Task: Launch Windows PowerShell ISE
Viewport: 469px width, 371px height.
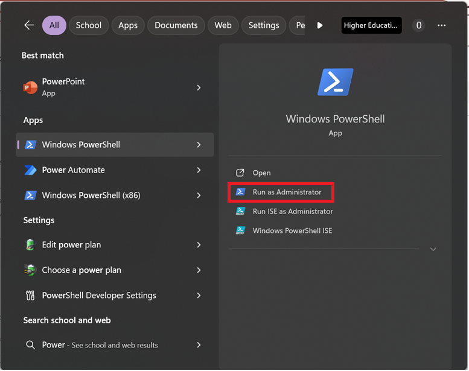Action: coord(292,230)
